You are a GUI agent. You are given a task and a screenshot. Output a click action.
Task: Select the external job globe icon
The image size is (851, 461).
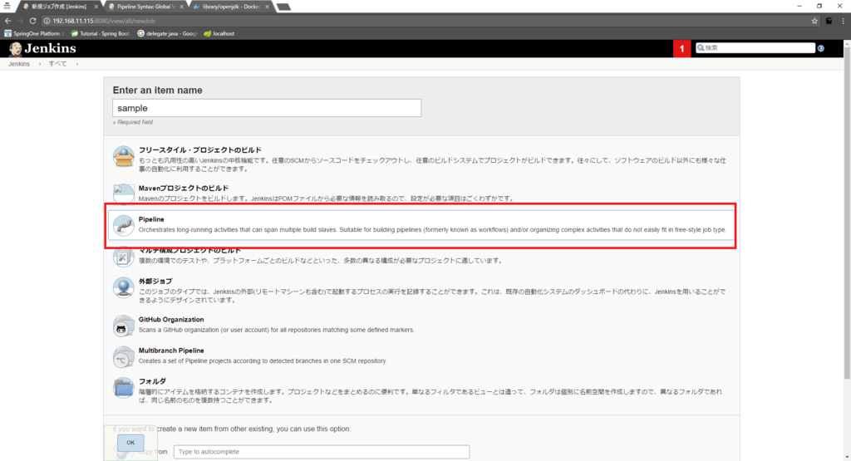click(x=123, y=287)
